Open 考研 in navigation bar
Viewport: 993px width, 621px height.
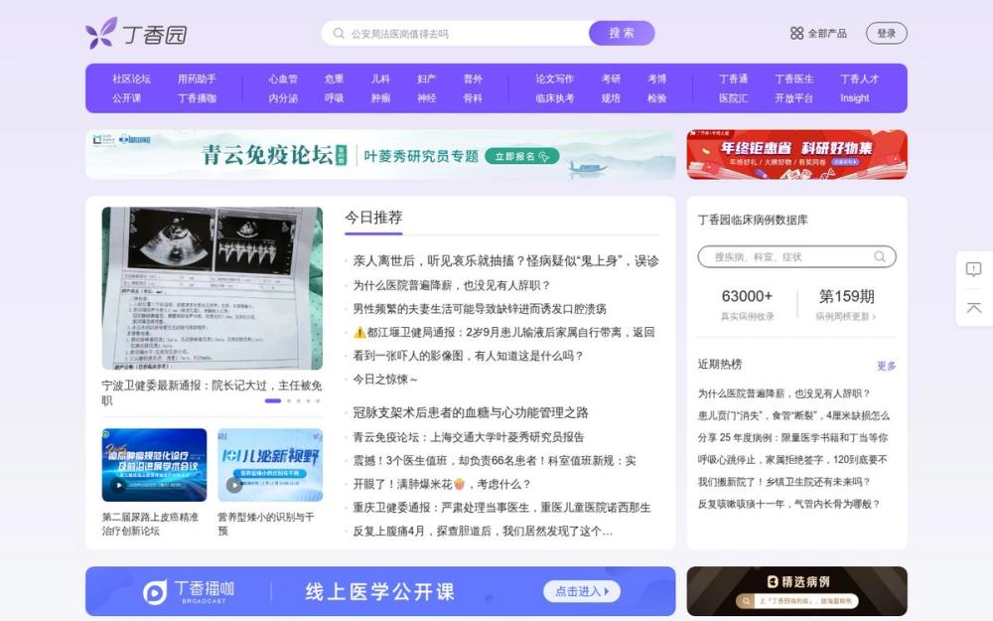pos(611,78)
